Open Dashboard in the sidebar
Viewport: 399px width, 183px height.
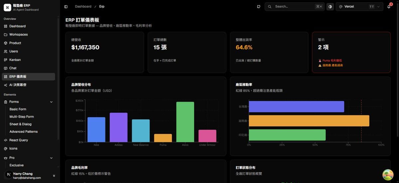click(x=29, y=26)
